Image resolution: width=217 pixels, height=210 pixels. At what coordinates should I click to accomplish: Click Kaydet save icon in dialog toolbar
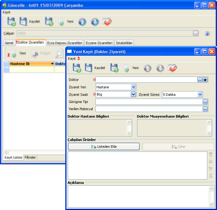coord(89,68)
